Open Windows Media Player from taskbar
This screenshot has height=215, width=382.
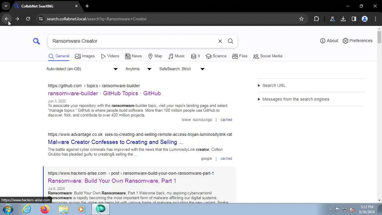[81, 209]
